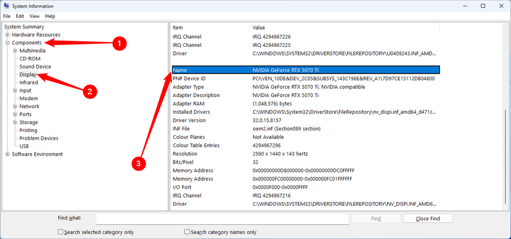Screen dimensions: 511x239
Task: Select the Display tree item
Action: click(28, 75)
